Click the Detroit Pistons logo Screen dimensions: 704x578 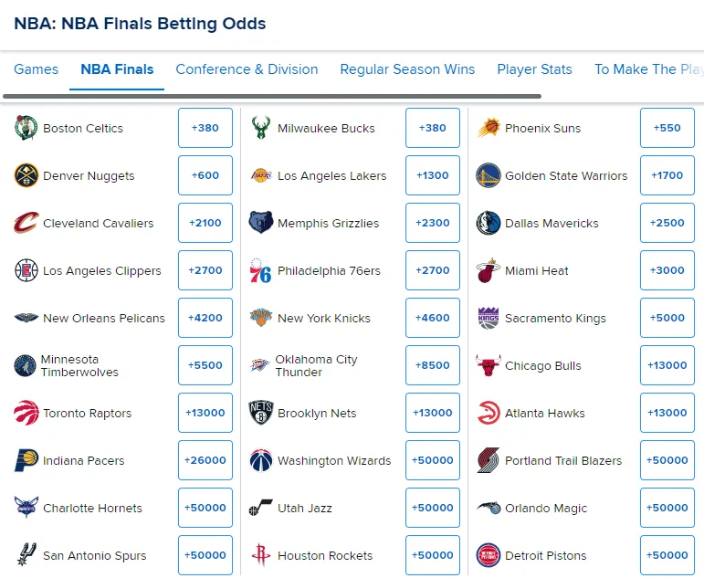point(488,555)
